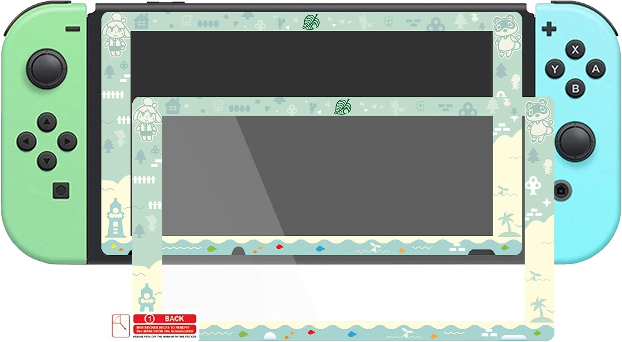Click the A button on the blue Joy-Con

[595, 69]
